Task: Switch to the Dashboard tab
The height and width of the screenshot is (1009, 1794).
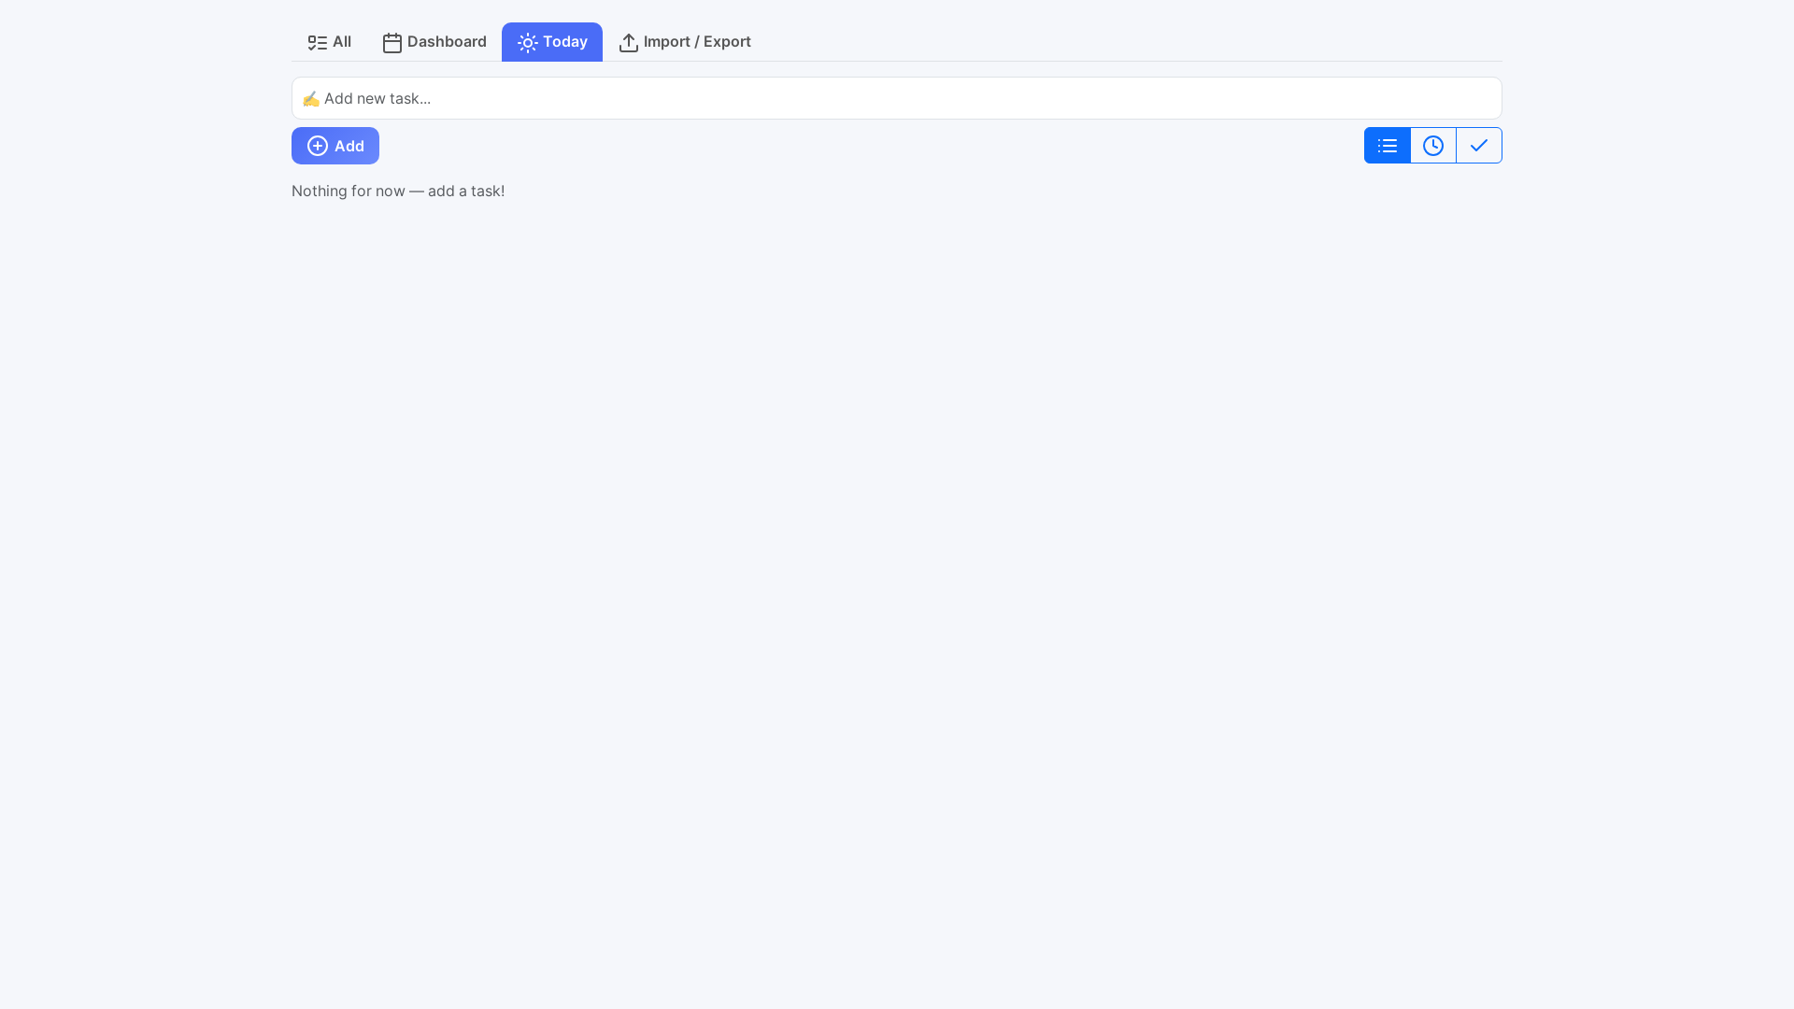Action: (434, 42)
